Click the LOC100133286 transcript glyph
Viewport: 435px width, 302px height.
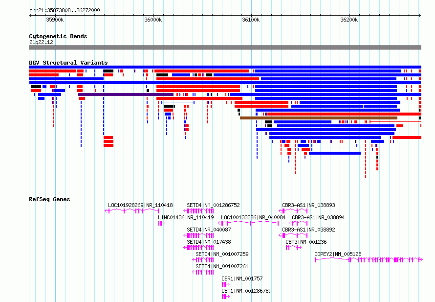pos(248,223)
